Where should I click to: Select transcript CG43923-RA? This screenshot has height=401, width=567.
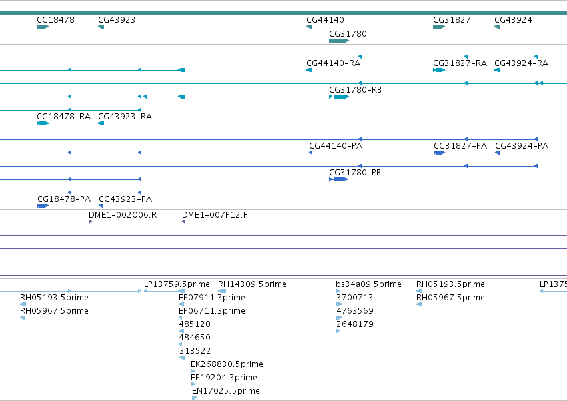click(x=125, y=117)
